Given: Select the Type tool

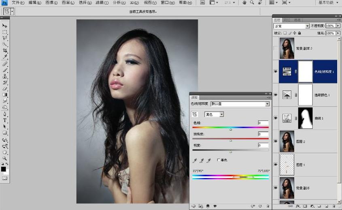Looking at the screenshot, I should tap(4, 120).
